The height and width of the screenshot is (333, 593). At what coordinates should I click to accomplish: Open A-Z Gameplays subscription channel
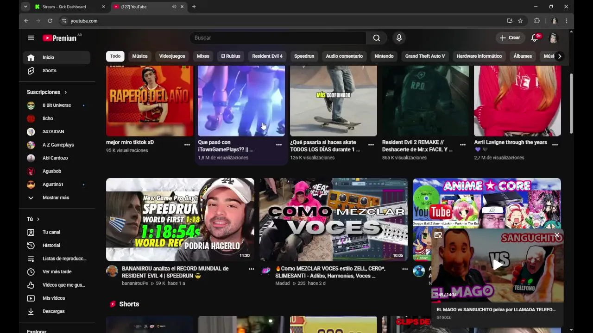[x=57, y=145]
